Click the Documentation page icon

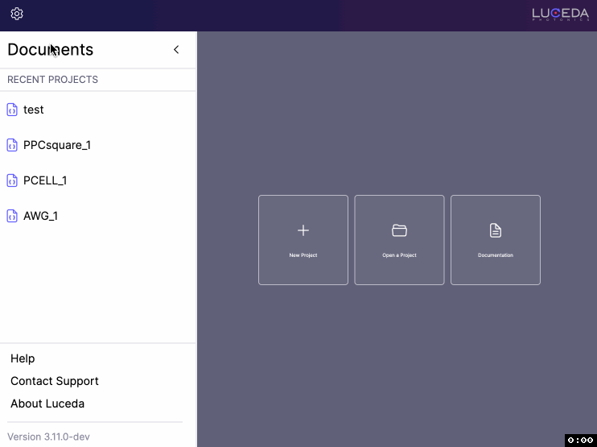pyautogui.click(x=496, y=230)
